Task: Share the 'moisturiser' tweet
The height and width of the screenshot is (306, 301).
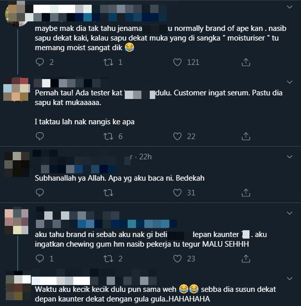Action: 246,62
